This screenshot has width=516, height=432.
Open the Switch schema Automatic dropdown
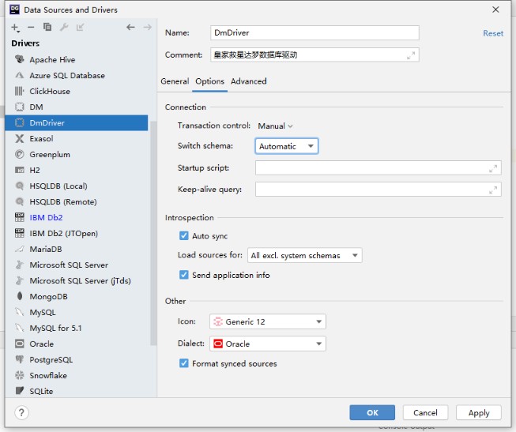pyautogui.click(x=287, y=146)
